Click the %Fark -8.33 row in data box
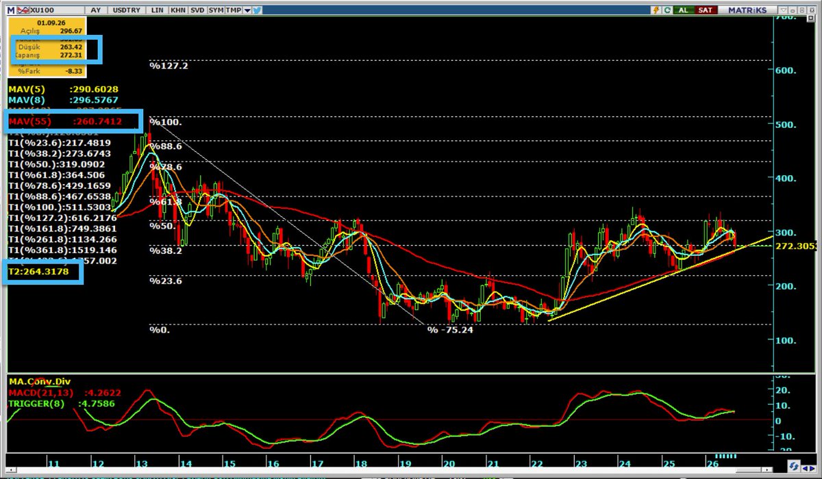This screenshot has height=479, width=822. 50,71
